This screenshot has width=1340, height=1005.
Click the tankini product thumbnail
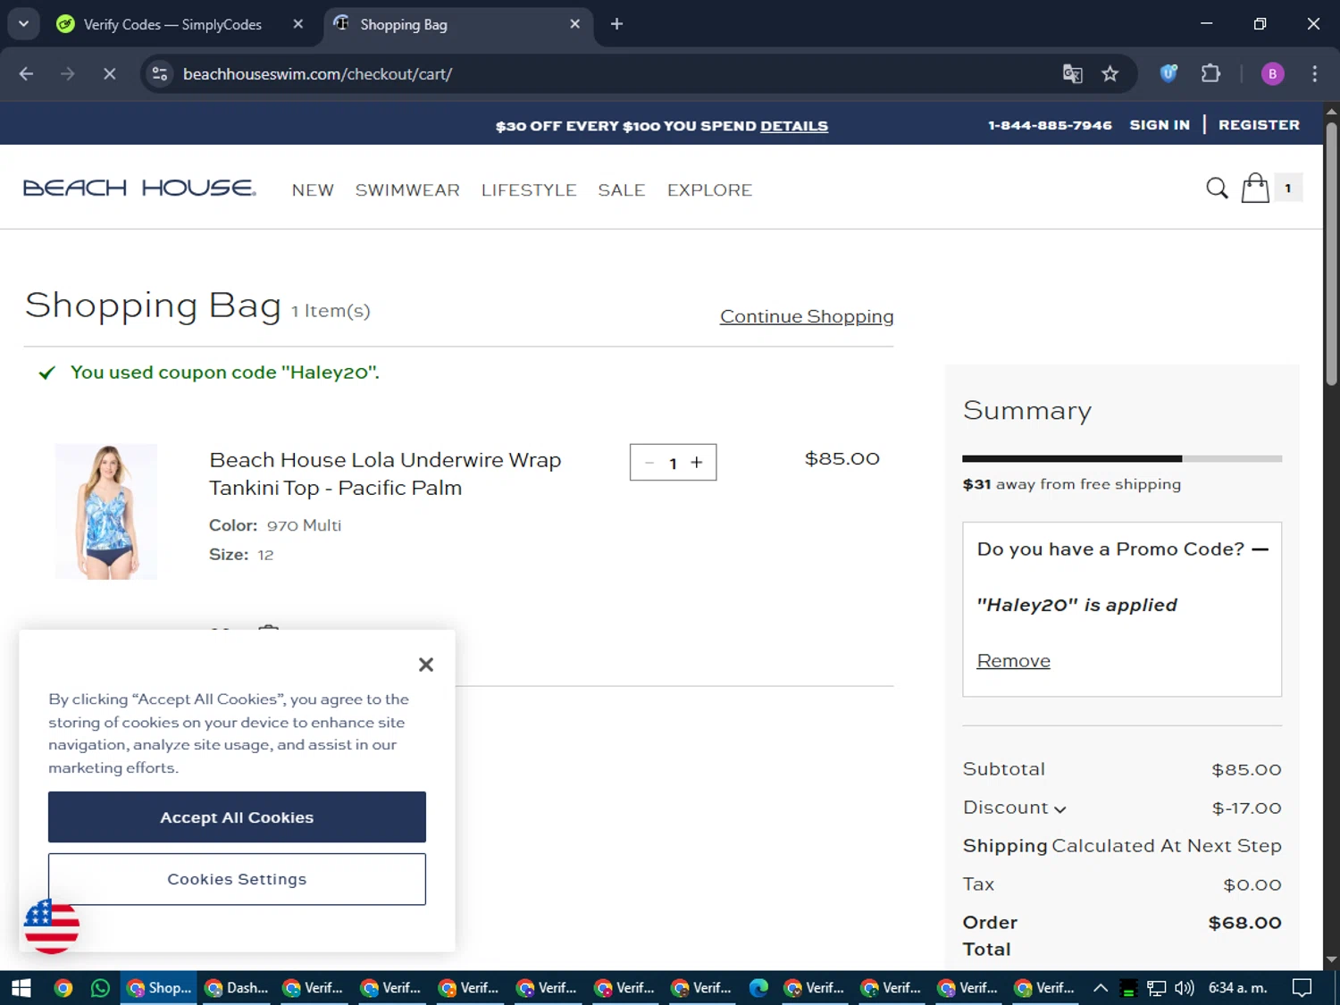(x=106, y=512)
